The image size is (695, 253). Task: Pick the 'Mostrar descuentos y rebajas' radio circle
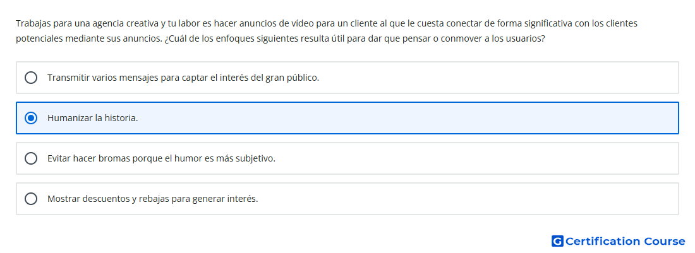point(31,199)
